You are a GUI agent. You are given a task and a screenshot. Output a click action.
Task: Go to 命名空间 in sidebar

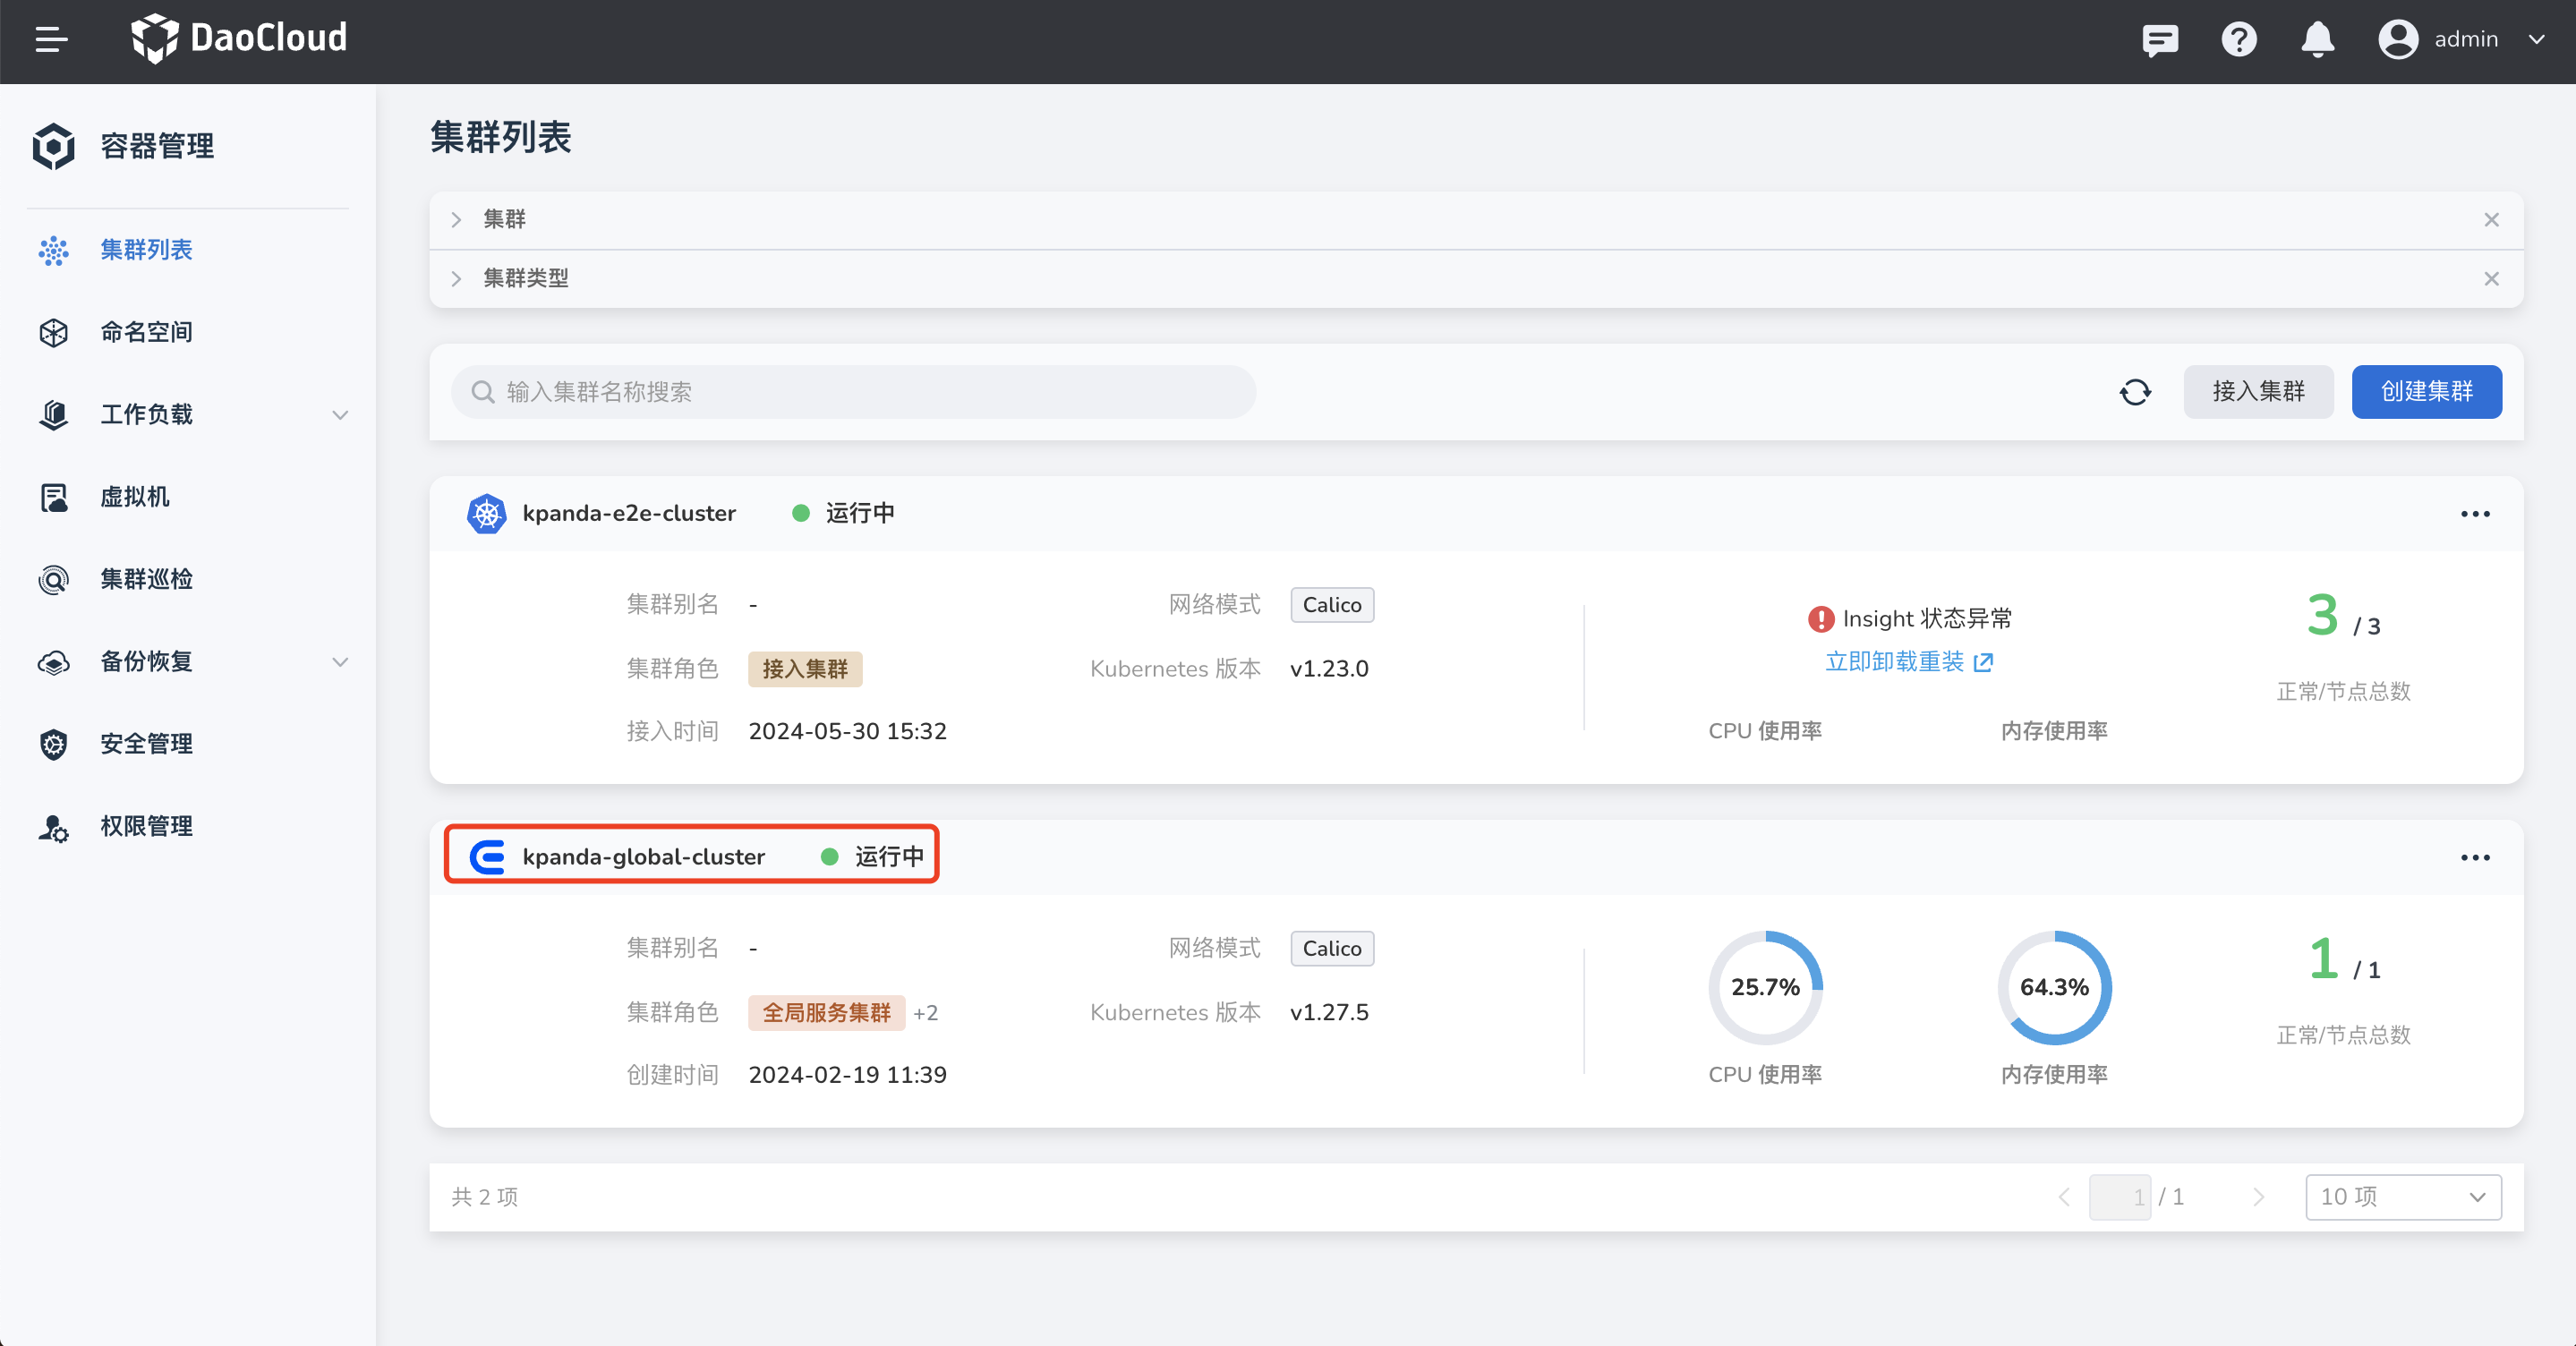click(x=146, y=332)
